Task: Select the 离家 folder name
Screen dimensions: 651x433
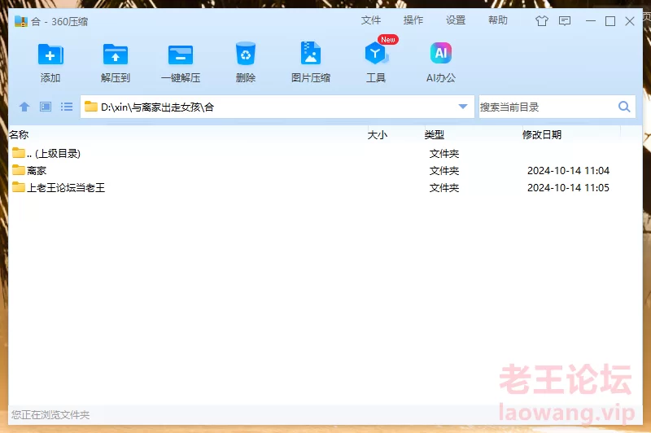Action: click(37, 171)
